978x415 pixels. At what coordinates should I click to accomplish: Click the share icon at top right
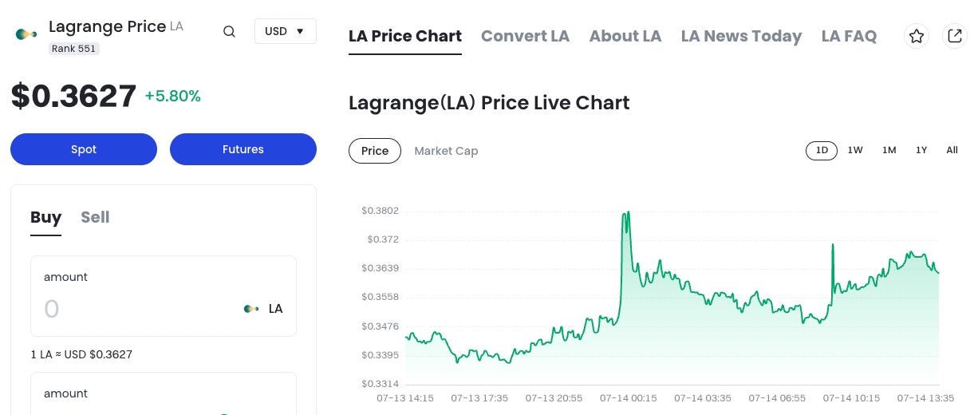pyautogui.click(x=955, y=36)
